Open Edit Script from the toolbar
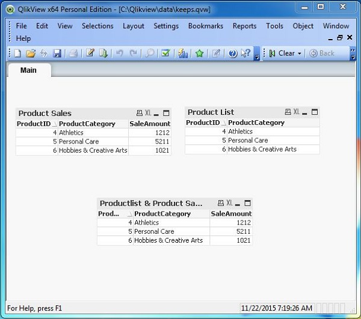Image resolution: width=361 pixels, height=319 pixels. pos(90,53)
